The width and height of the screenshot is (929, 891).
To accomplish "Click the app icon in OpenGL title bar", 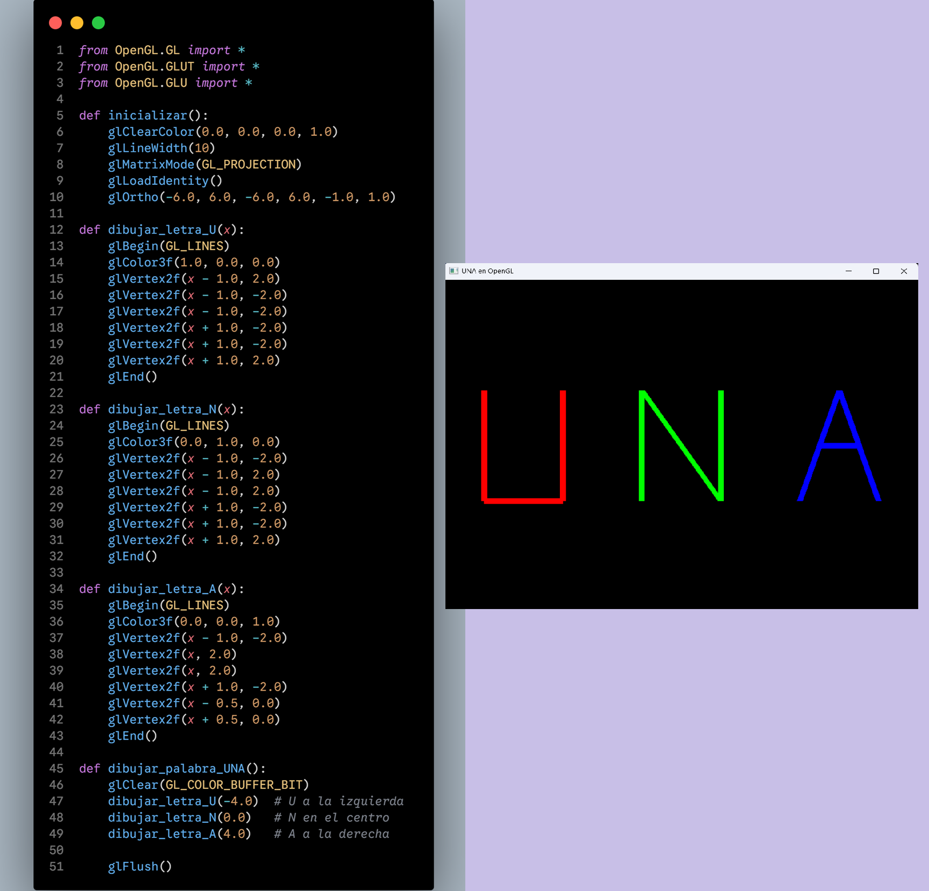I will 453,271.
